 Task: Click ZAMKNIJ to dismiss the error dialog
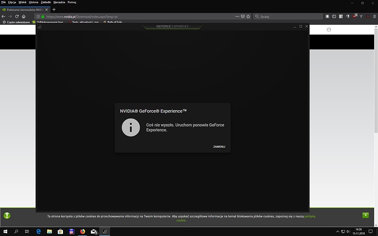219,147
